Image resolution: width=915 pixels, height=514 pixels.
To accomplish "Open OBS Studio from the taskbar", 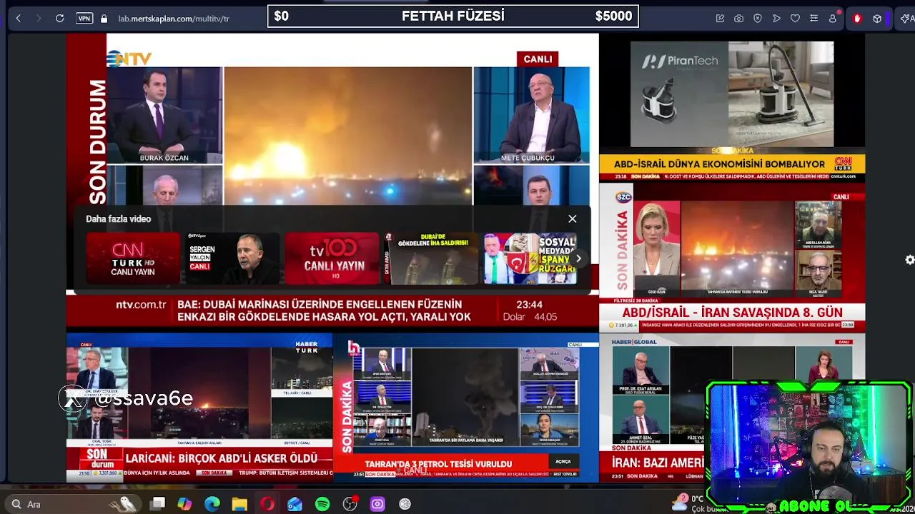I will click(x=350, y=504).
